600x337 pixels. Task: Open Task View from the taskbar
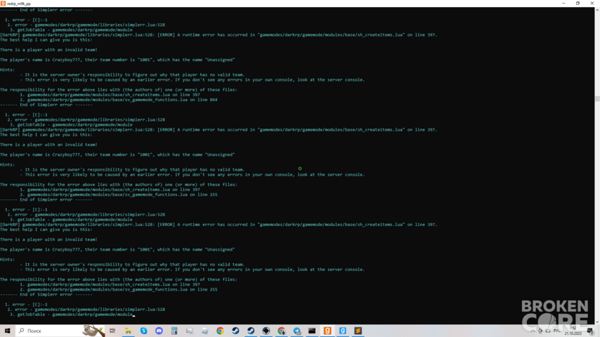click(x=112, y=331)
